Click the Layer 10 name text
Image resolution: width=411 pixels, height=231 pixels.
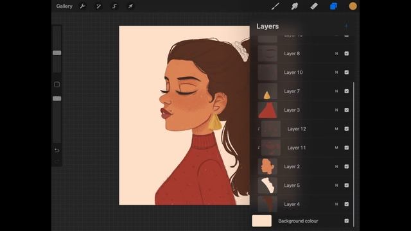[293, 73]
